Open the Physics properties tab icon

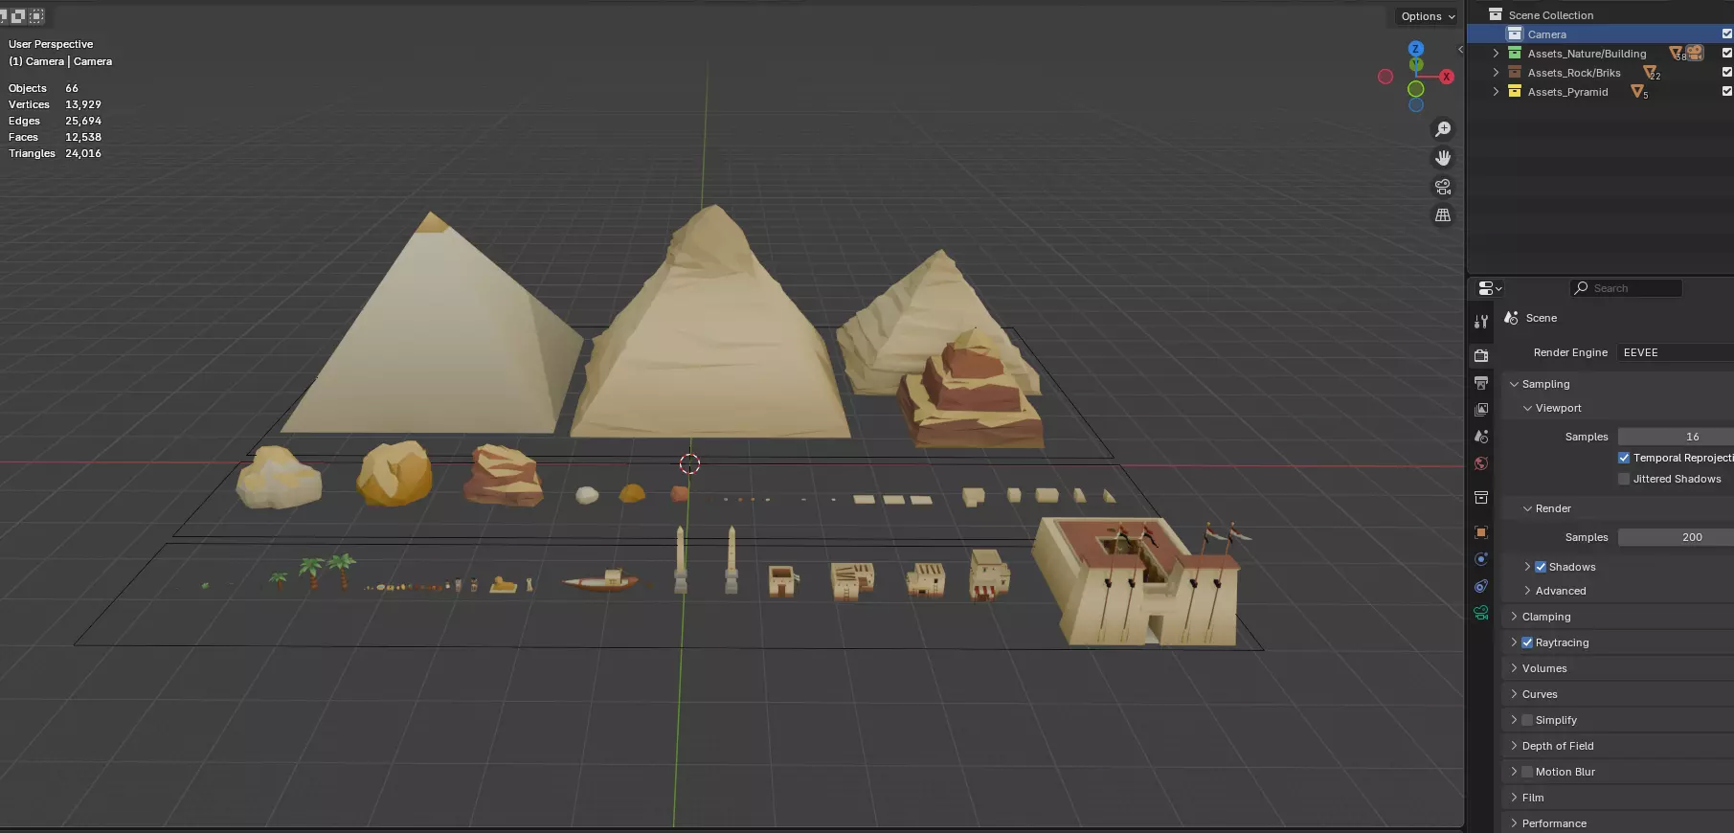tap(1481, 558)
